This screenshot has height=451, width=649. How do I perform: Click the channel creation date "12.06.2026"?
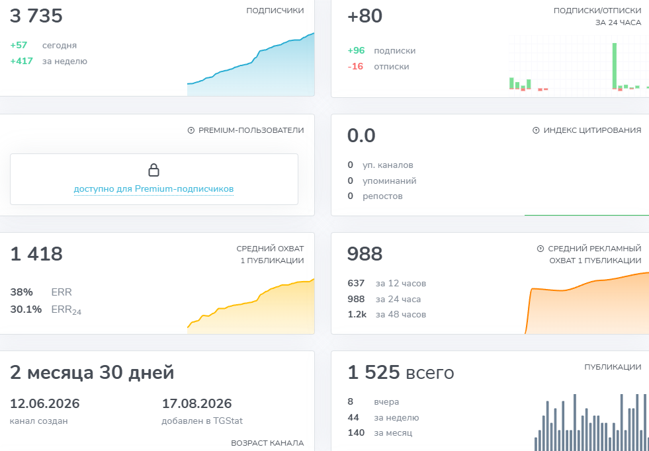tap(45, 403)
